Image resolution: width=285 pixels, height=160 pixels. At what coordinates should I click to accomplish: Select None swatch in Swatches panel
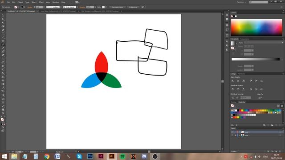coord(232,110)
